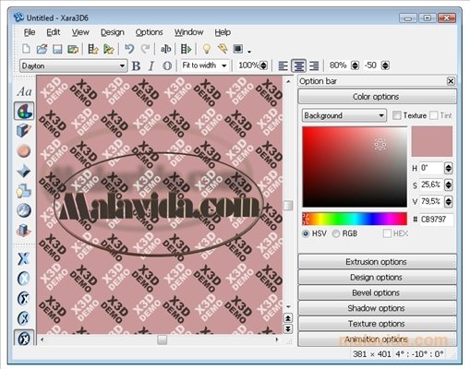Screen dimensions: 470x369
Task: Expand the Design options panel
Action: pos(377,278)
